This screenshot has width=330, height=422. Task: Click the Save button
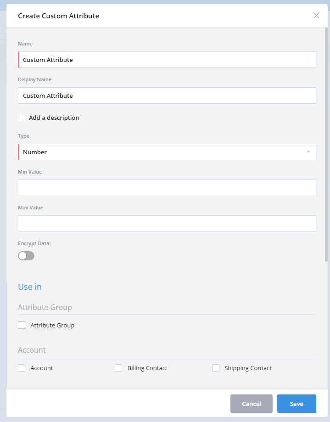click(296, 404)
